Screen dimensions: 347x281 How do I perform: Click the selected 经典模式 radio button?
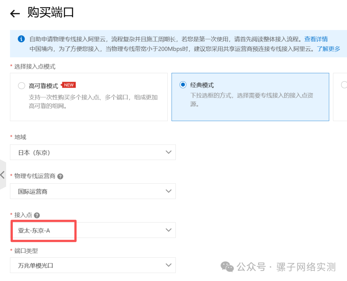pos(182,84)
